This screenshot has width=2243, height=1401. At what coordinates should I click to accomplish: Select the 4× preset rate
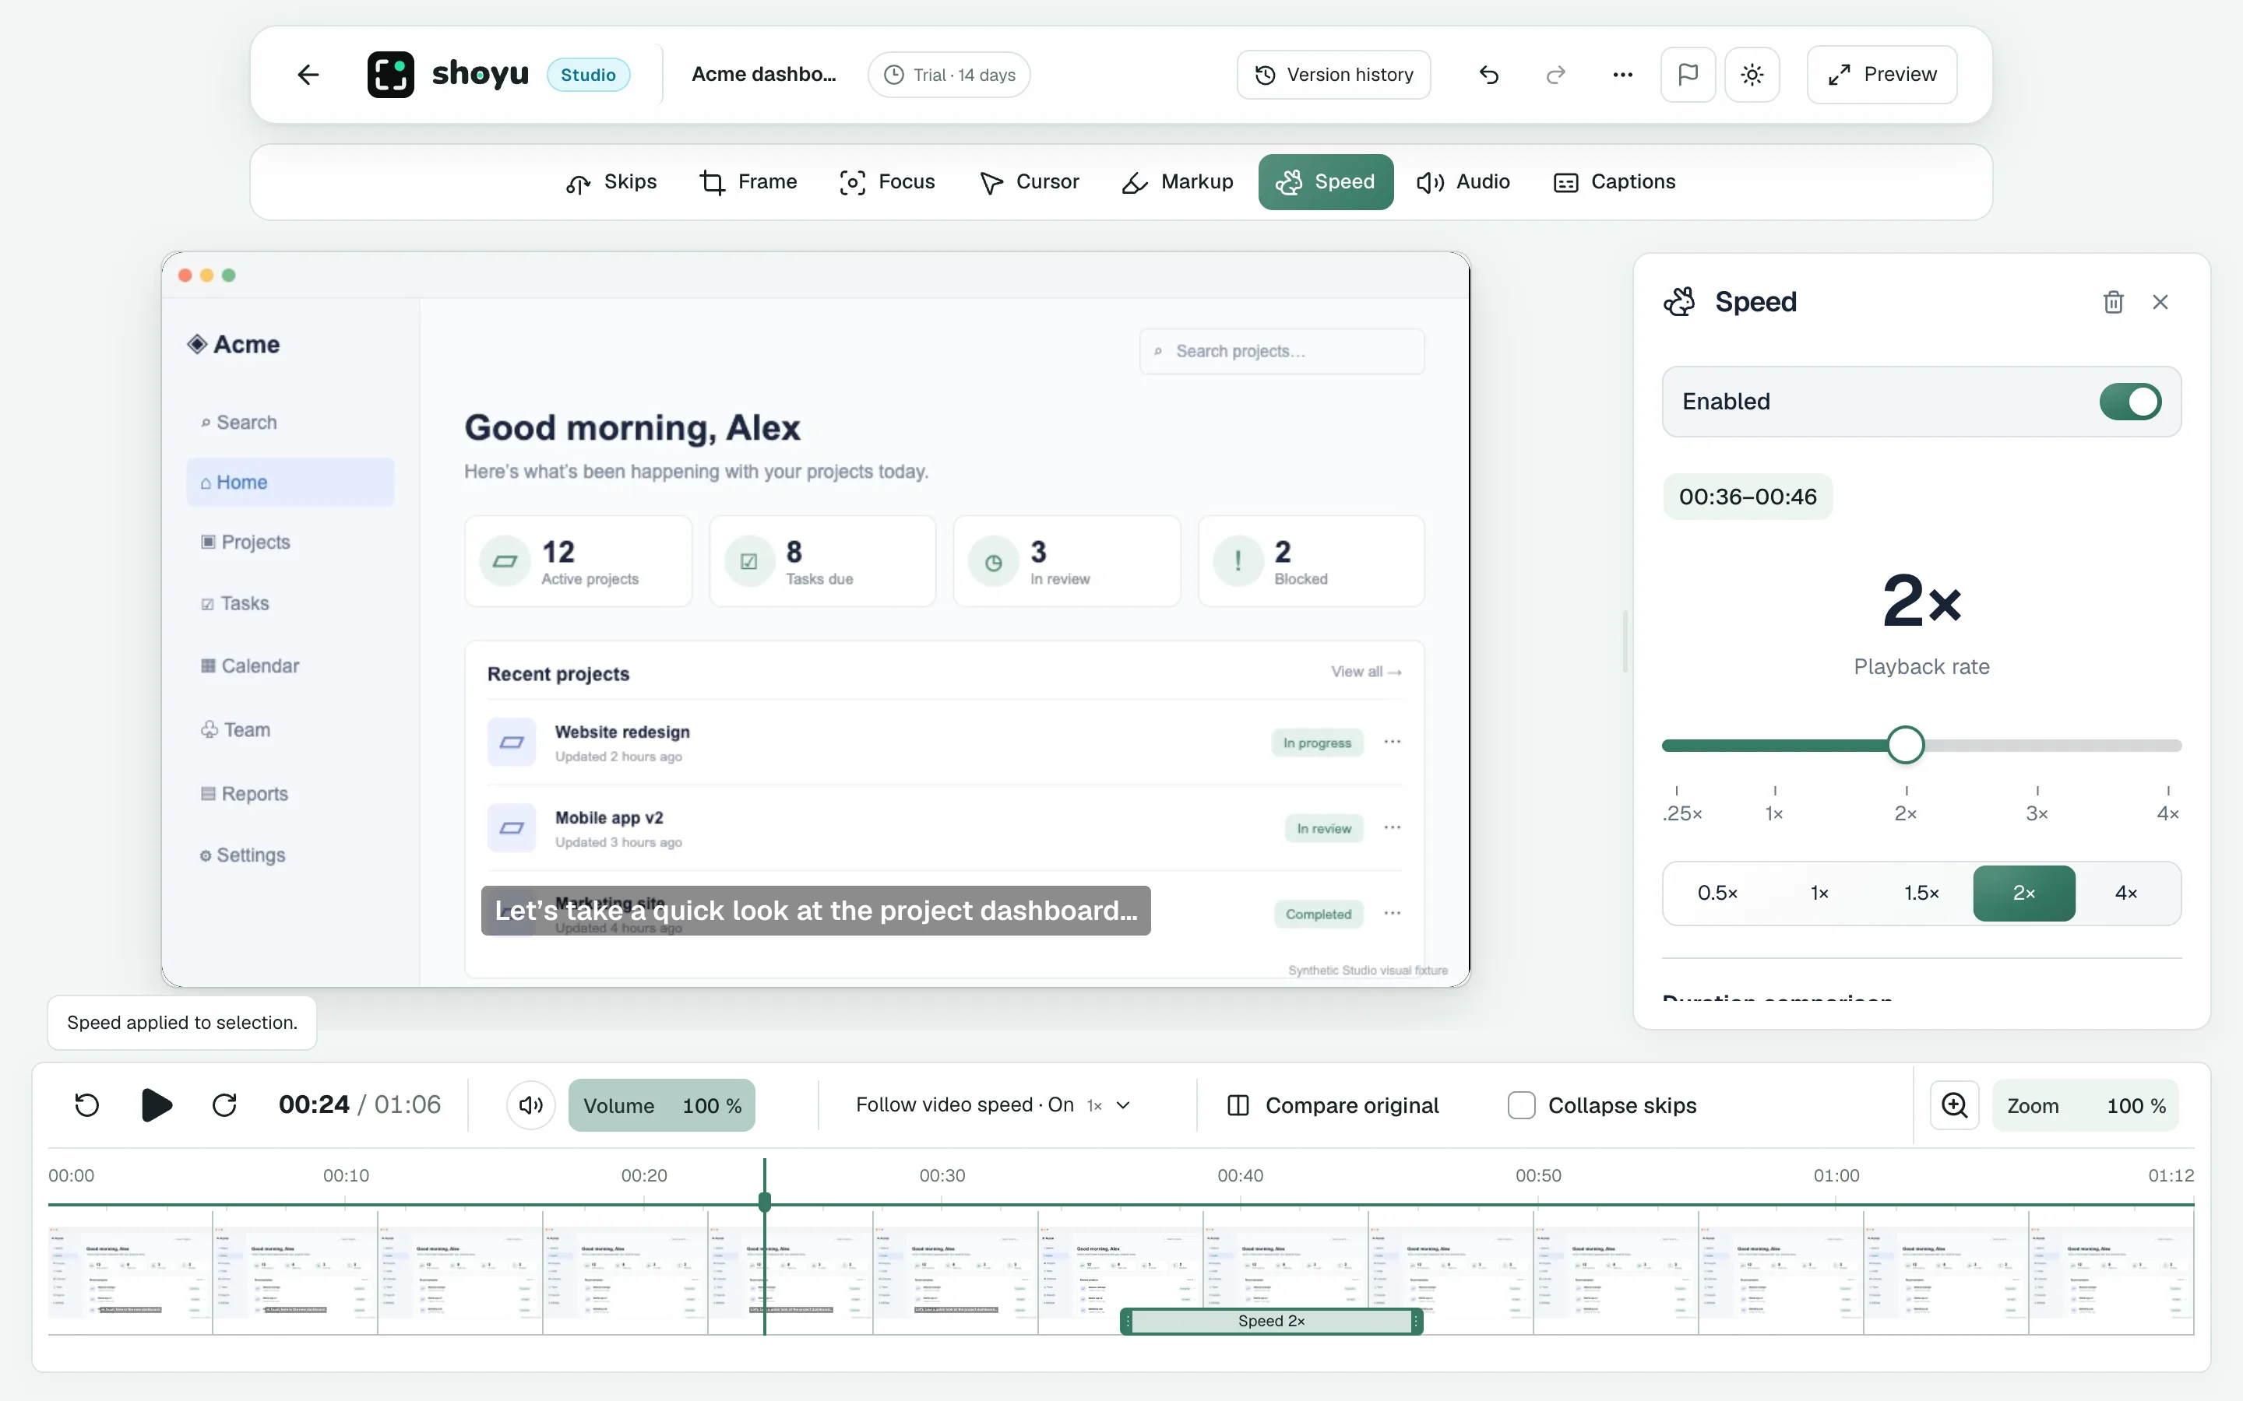(x=2126, y=894)
